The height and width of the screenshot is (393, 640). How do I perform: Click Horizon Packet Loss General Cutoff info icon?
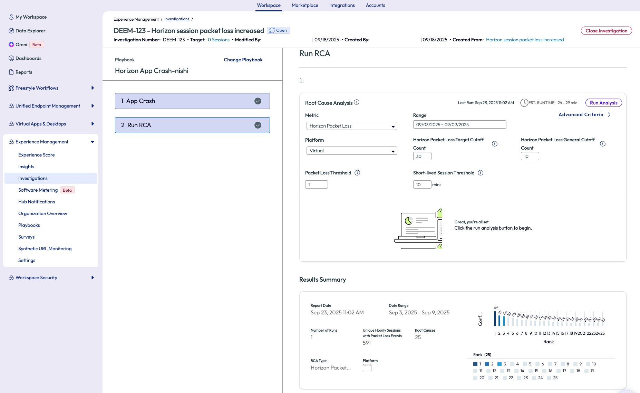(x=603, y=144)
